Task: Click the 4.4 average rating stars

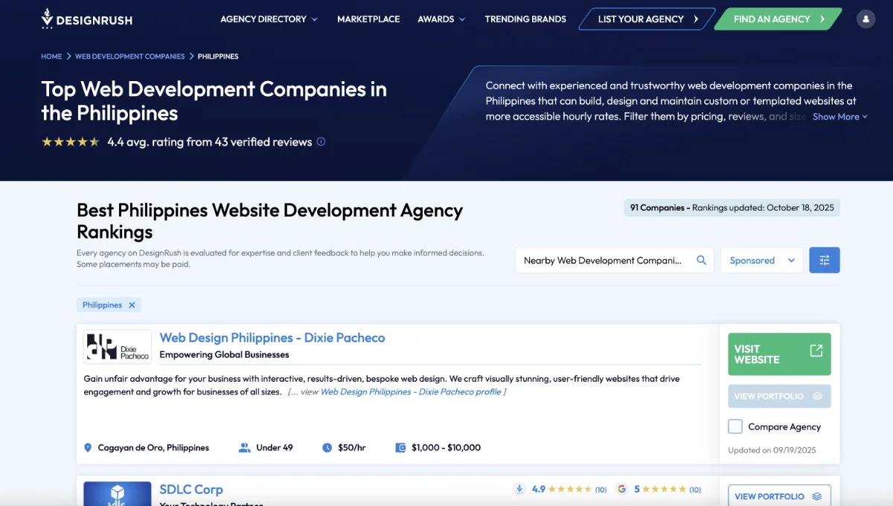Action: point(71,141)
